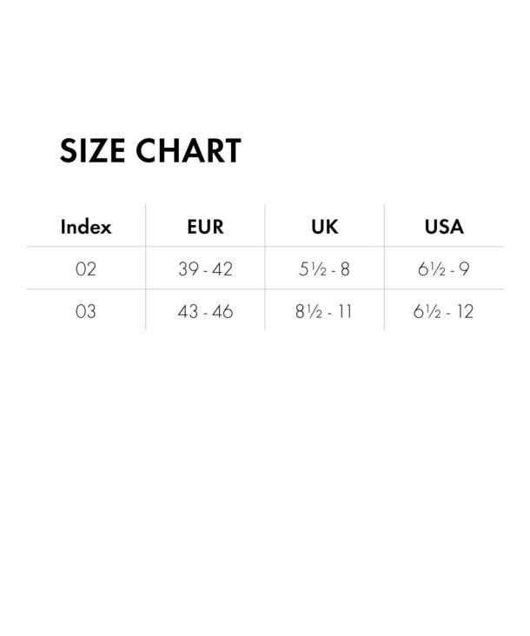Click the USA size 6½ - 12 cell
The width and height of the screenshot is (530, 636).
point(444,311)
